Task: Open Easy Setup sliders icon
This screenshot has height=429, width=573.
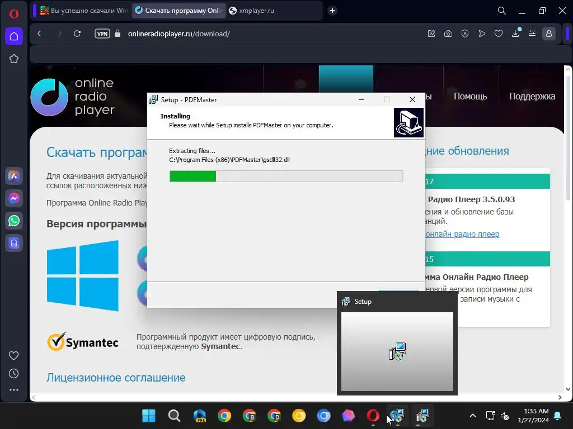Action: (532, 34)
